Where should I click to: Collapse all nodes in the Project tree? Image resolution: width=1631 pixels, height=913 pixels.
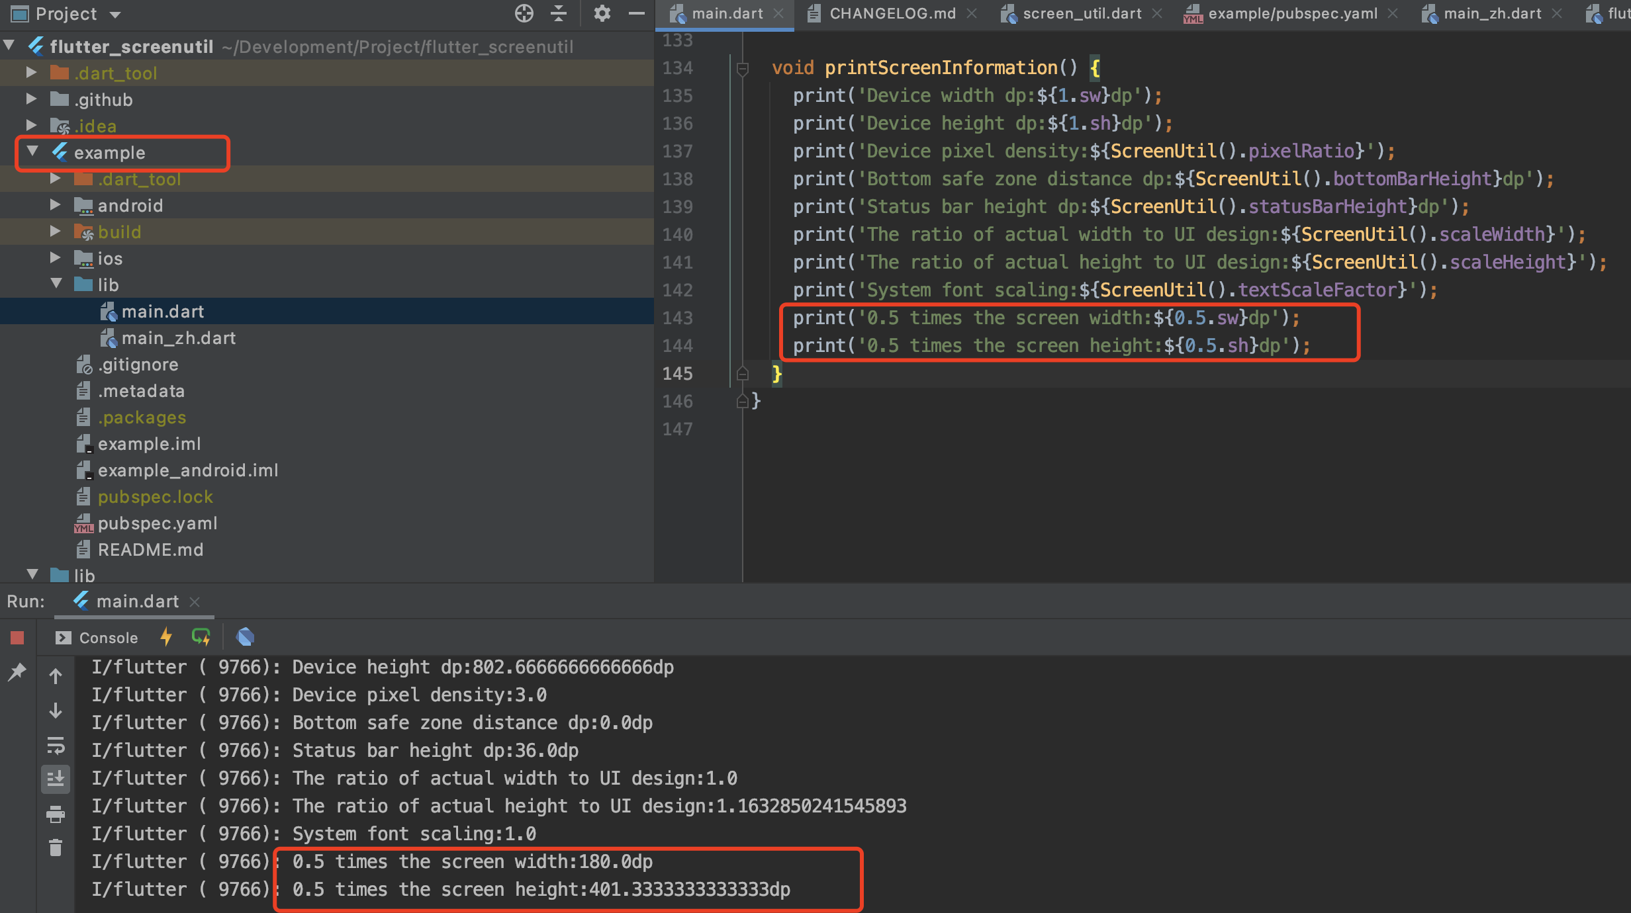[x=559, y=13]
